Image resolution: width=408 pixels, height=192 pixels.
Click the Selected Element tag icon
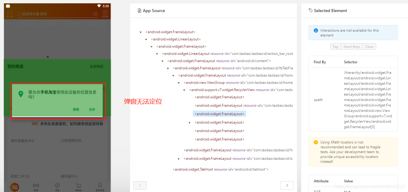[311, 11]
